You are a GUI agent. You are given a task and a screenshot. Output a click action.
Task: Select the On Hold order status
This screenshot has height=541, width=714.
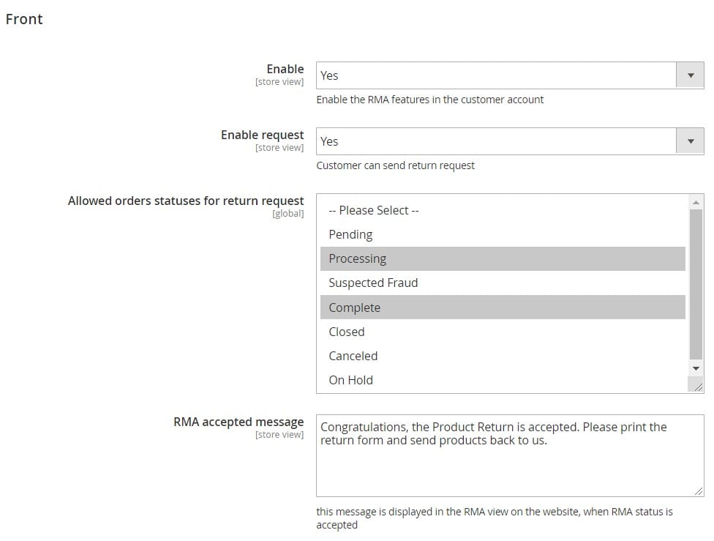pyautogui.click(x=503, y=380)
